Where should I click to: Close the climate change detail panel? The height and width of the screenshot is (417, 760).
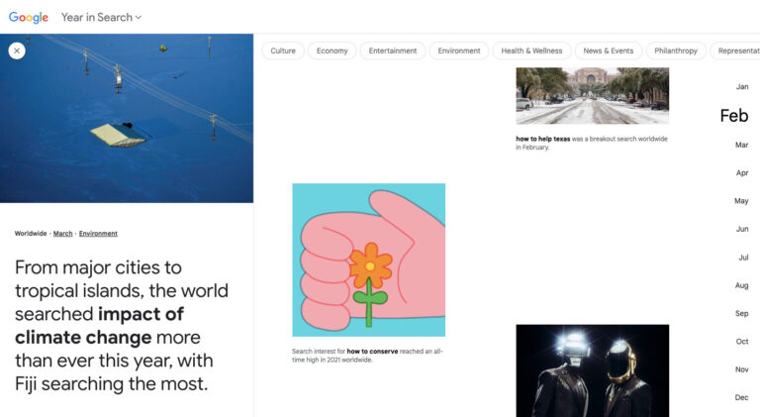[17, 51]
